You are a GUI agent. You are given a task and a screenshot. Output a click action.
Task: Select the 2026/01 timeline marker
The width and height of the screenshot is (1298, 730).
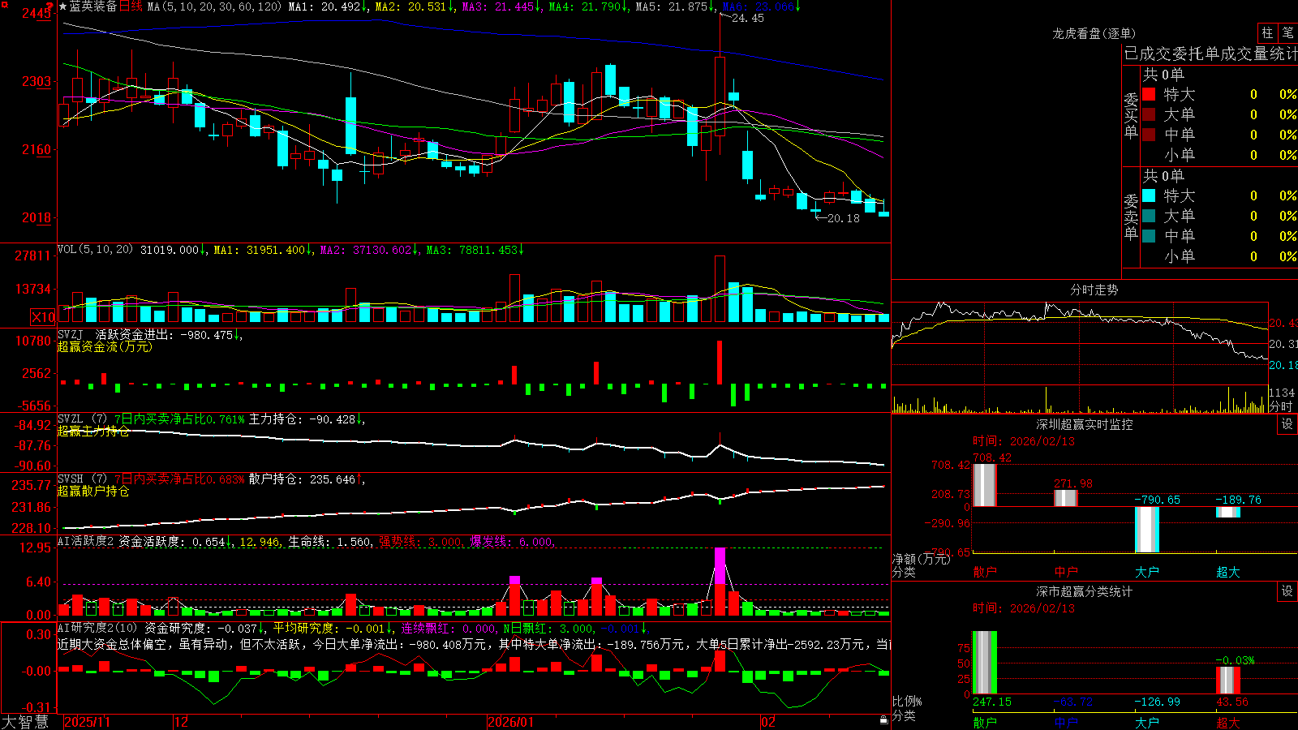[510, 722]
